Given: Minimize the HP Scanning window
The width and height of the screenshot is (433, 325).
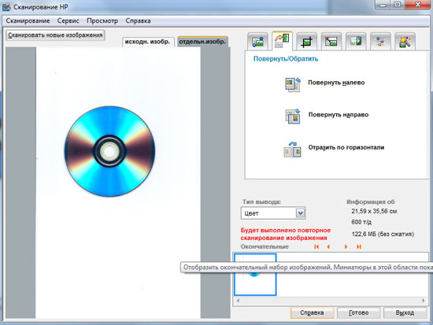Looking at the screenshot, I should pyautogui.click(x=383, y=5).
